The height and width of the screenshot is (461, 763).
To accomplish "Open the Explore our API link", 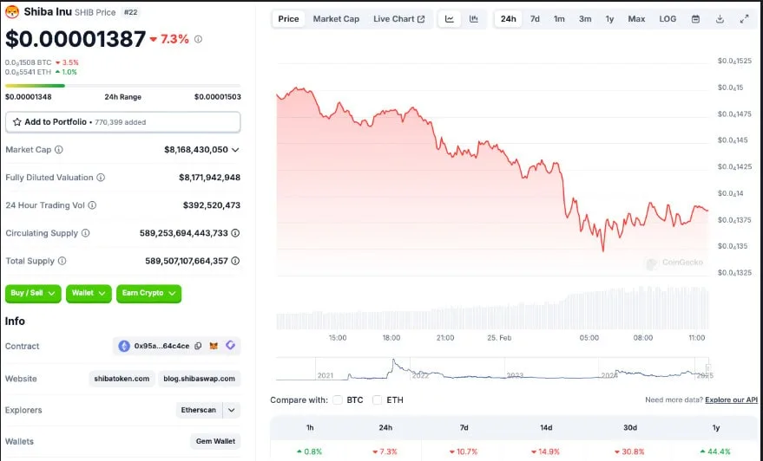I will pos(732,399).
